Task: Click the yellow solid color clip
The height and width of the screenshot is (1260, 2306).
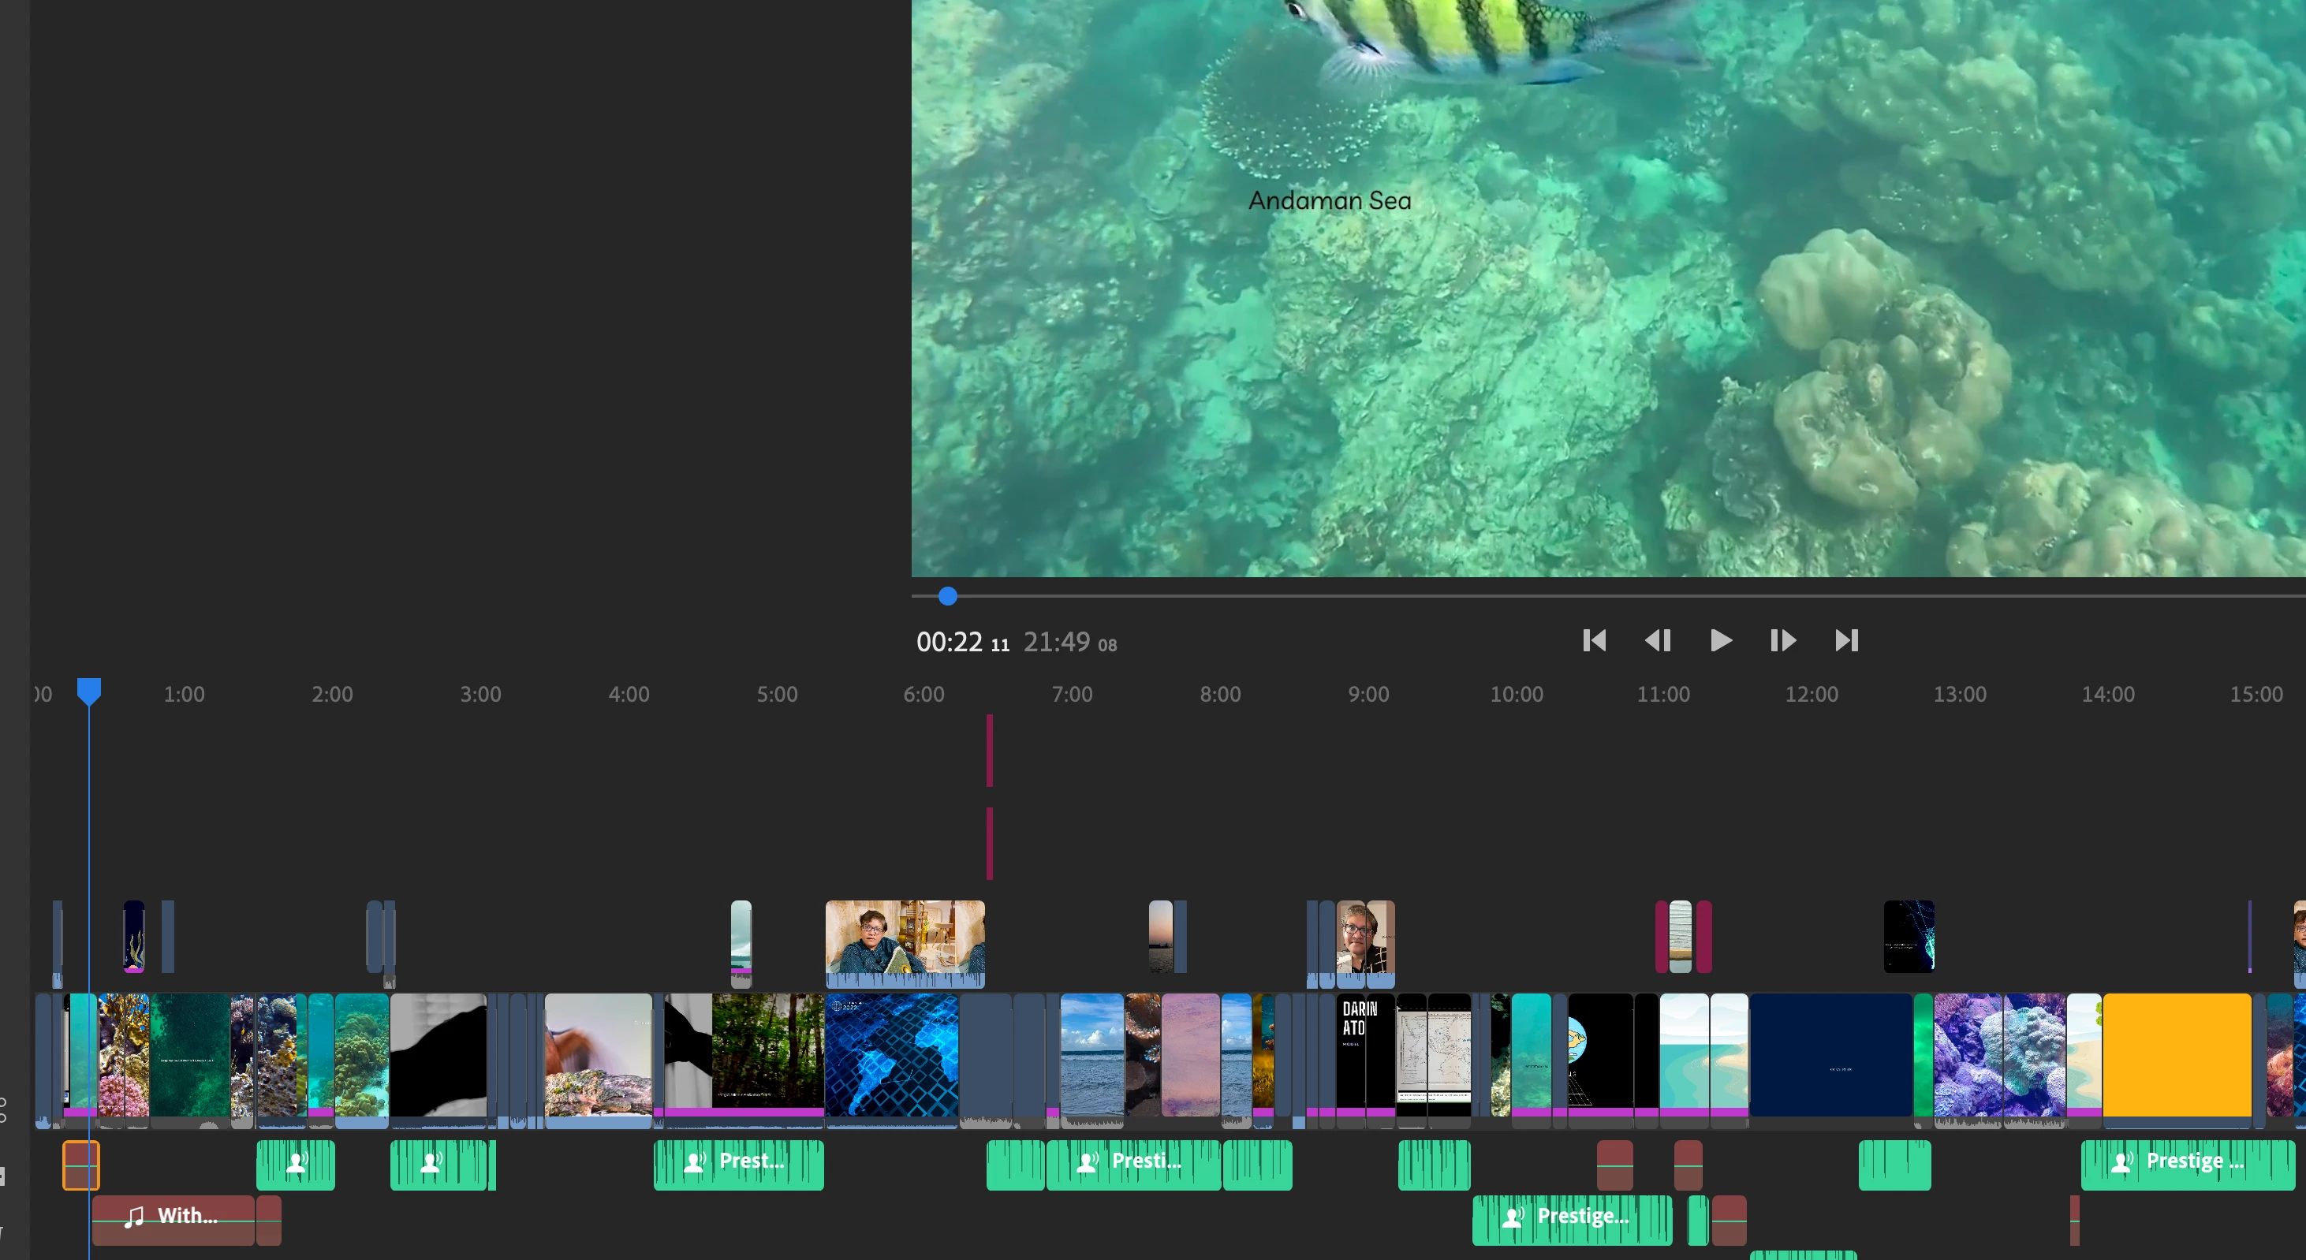Action: click(2176, 1054)
